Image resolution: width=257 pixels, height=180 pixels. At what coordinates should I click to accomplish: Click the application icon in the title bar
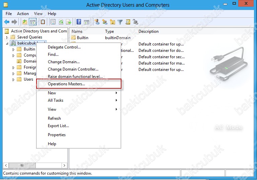tap(6, 5)
